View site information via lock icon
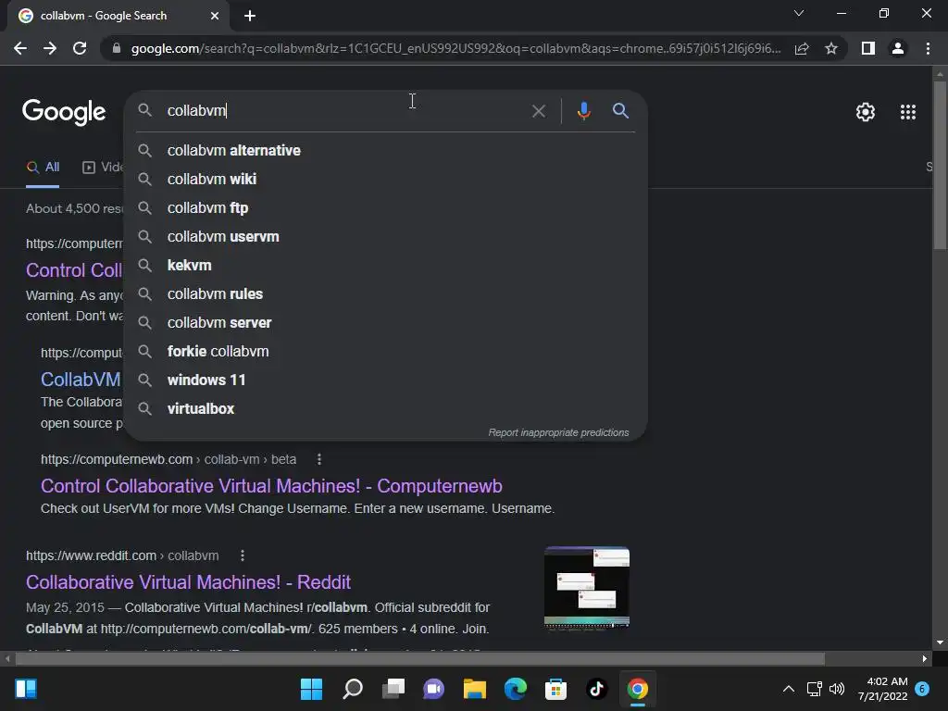 pyautogui.click(x=117, y=48)
